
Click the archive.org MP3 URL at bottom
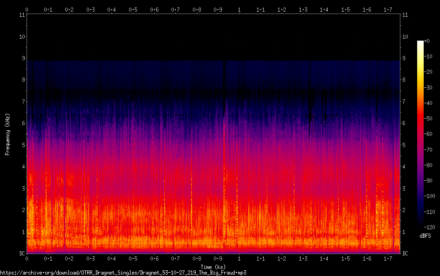point(123,272)
